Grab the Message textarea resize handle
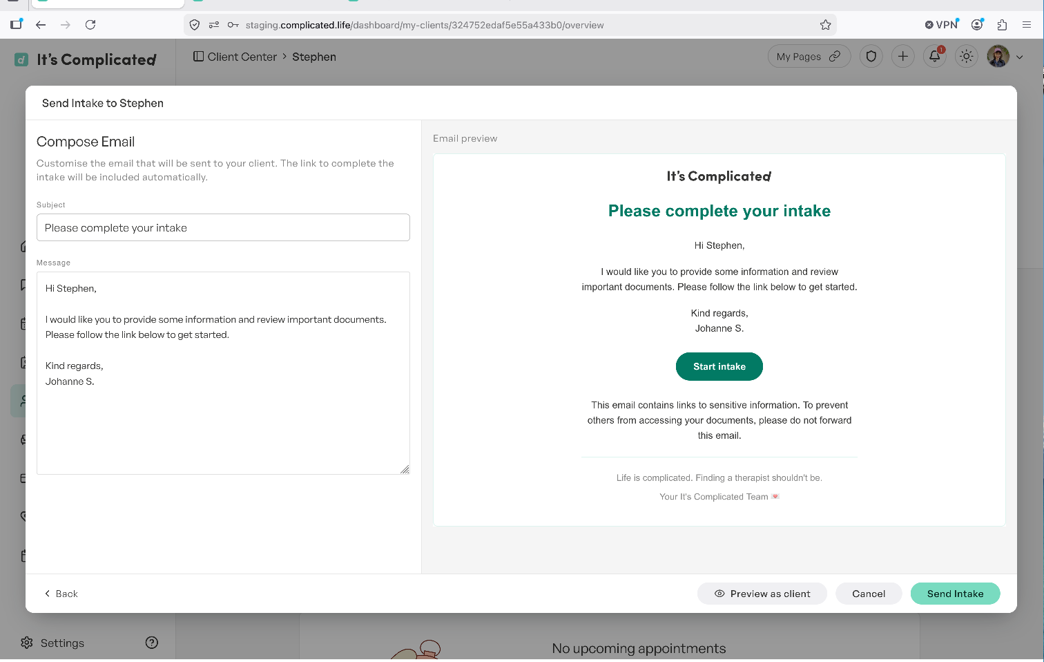This screenshot has width=1044, height=662. [405, 469]
